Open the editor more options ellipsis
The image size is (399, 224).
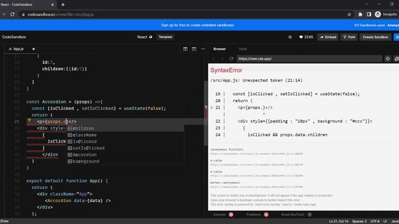pos(203,49)
